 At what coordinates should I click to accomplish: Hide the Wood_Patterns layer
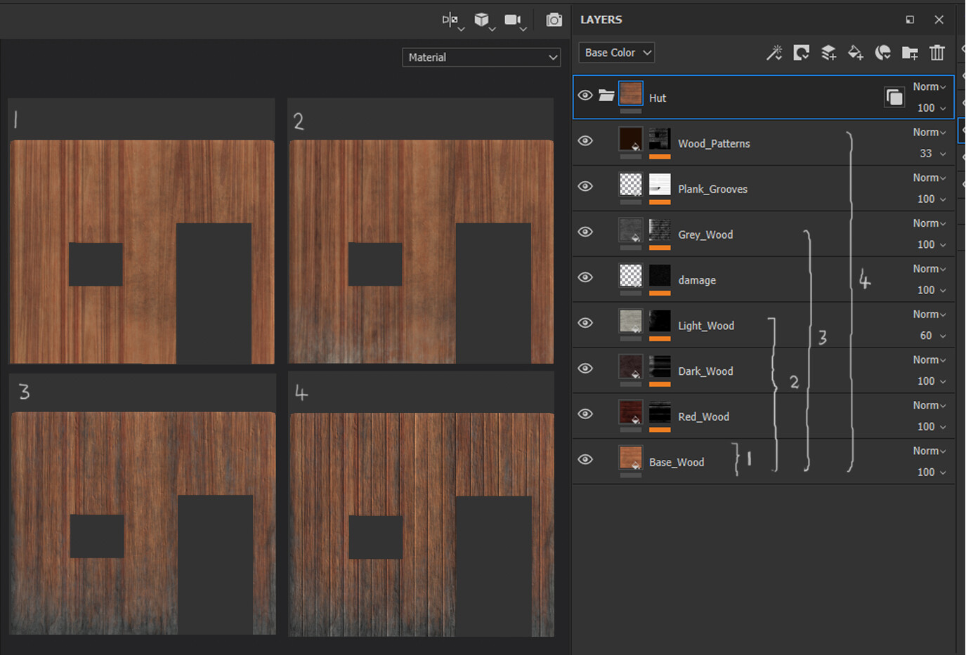click(x=585, y=141)
